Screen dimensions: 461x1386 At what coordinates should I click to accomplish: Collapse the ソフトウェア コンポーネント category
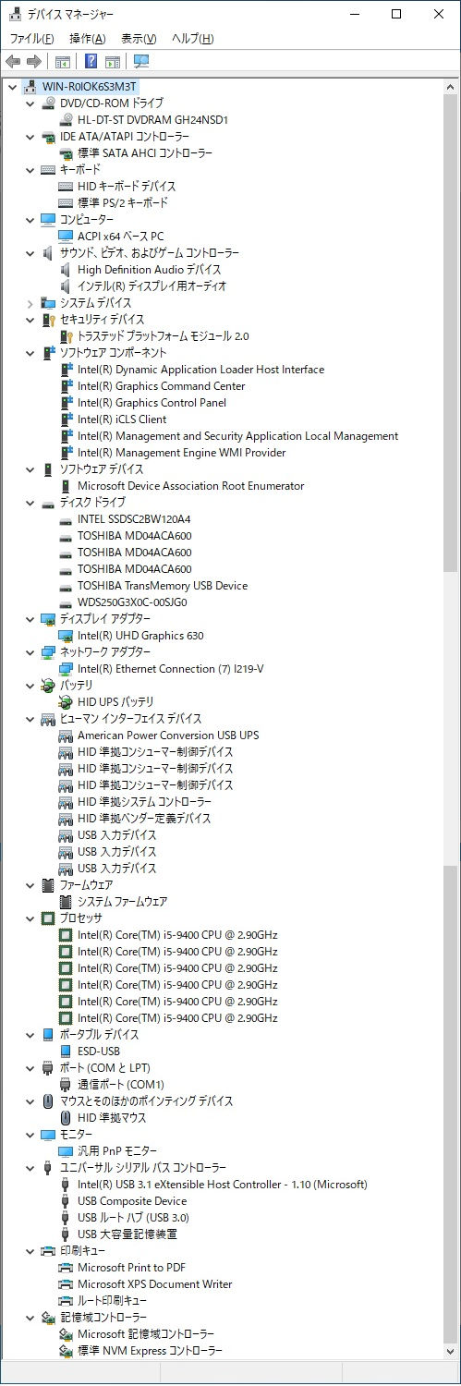(x=30, y=353)
